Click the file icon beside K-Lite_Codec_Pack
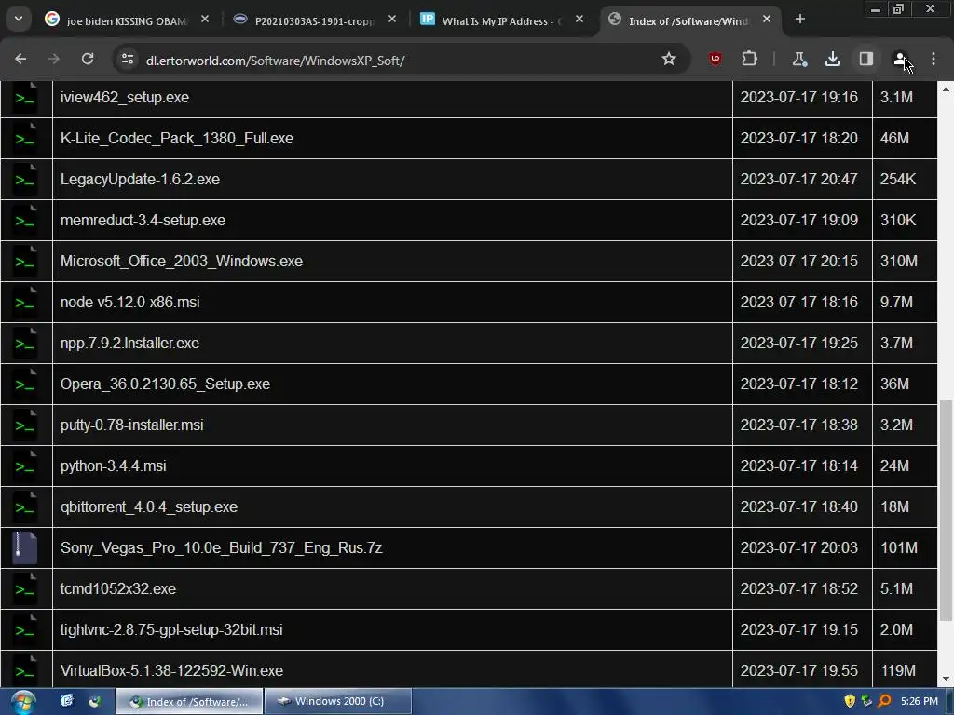 click(25, 138)
